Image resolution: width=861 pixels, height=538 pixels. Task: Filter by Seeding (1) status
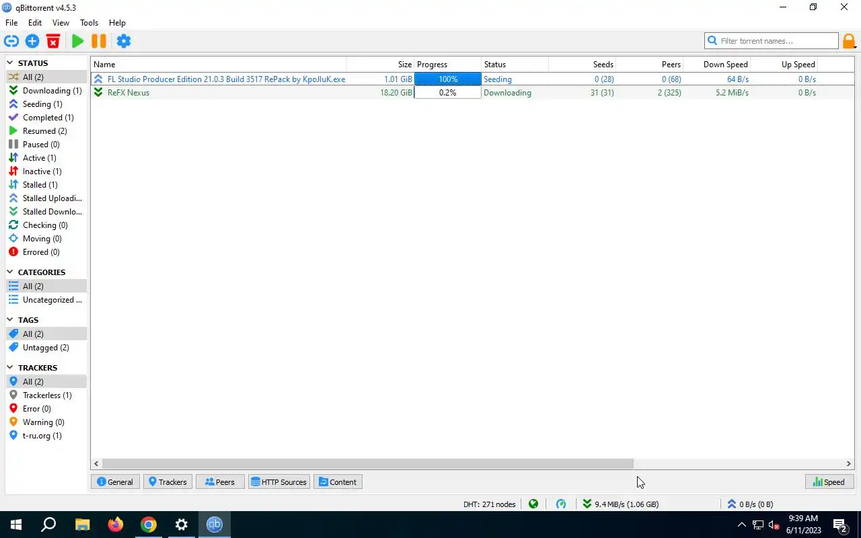[46, 104]
